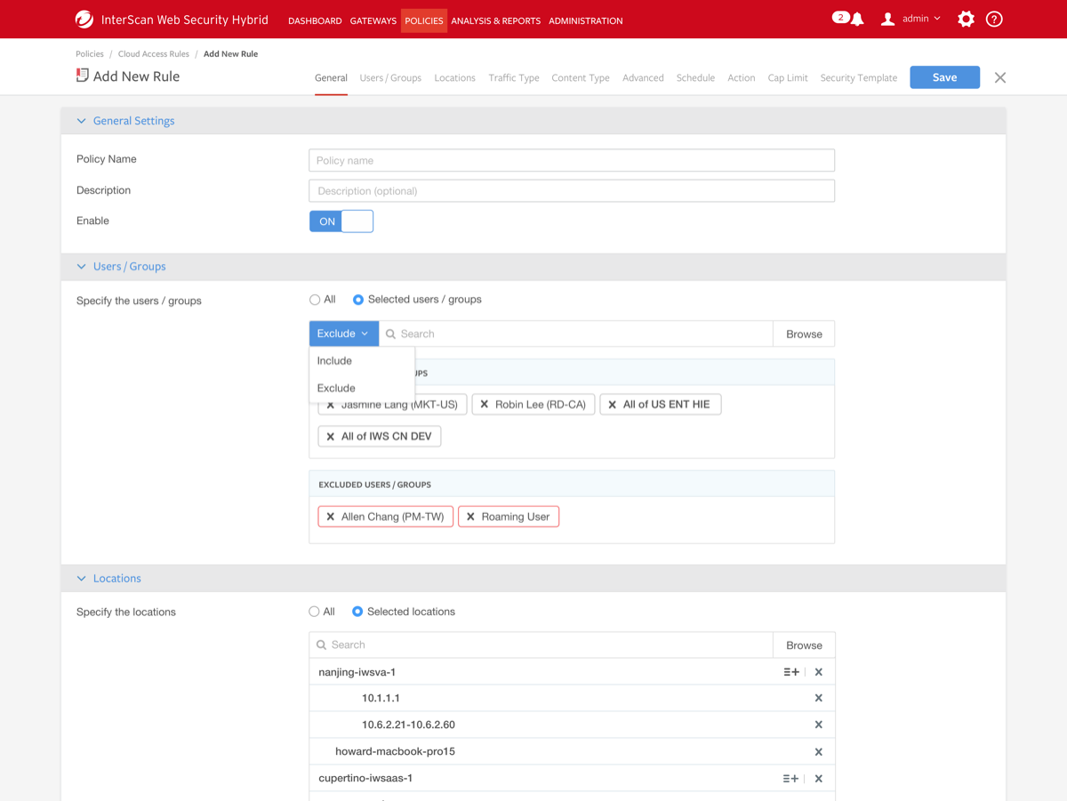Switch to the General tab
Screen dimensions: 1067x801
[x=331, y=78]
